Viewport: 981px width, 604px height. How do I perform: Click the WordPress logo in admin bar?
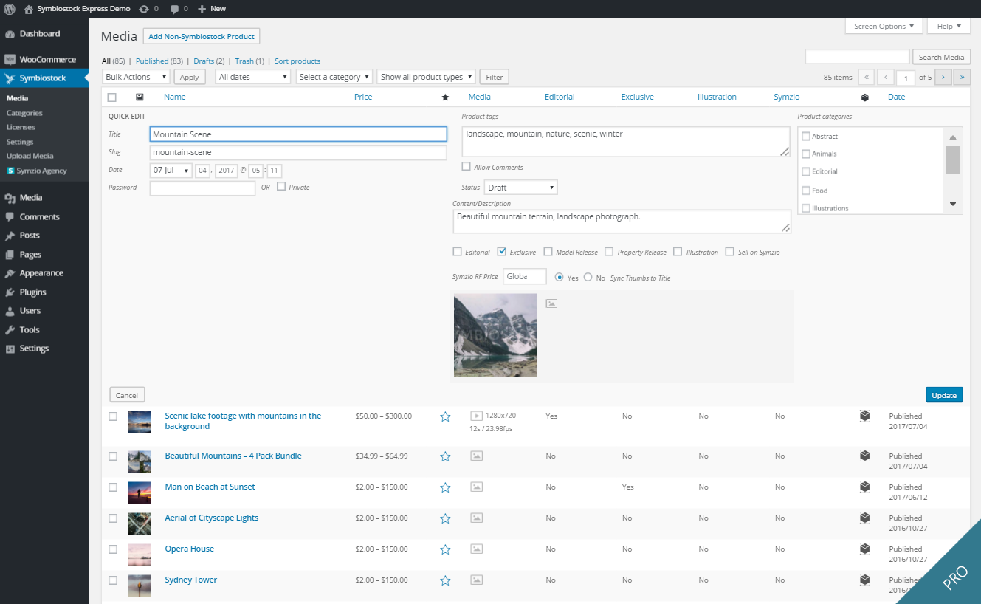(x=9, y=9)
